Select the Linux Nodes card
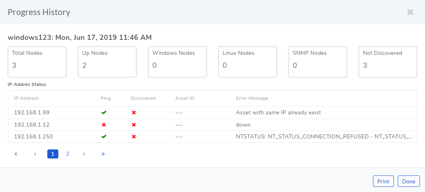 pos(248,62)
